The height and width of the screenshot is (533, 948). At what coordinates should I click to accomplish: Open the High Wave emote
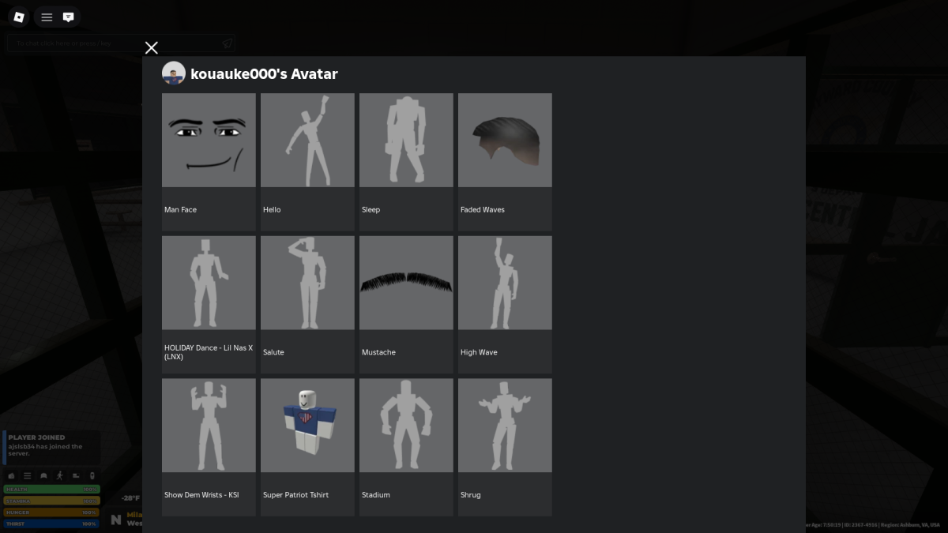coord(505,283)
